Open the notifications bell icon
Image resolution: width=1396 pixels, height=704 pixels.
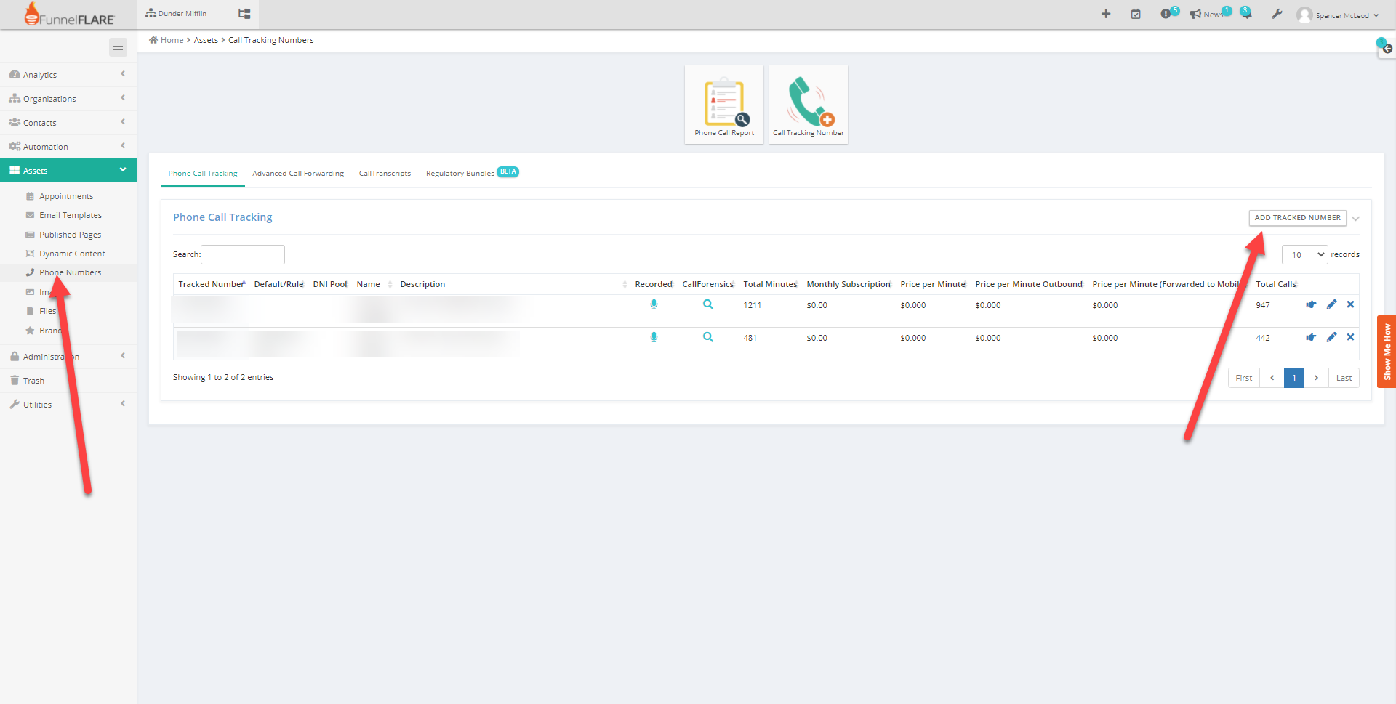coord(1246,13)
